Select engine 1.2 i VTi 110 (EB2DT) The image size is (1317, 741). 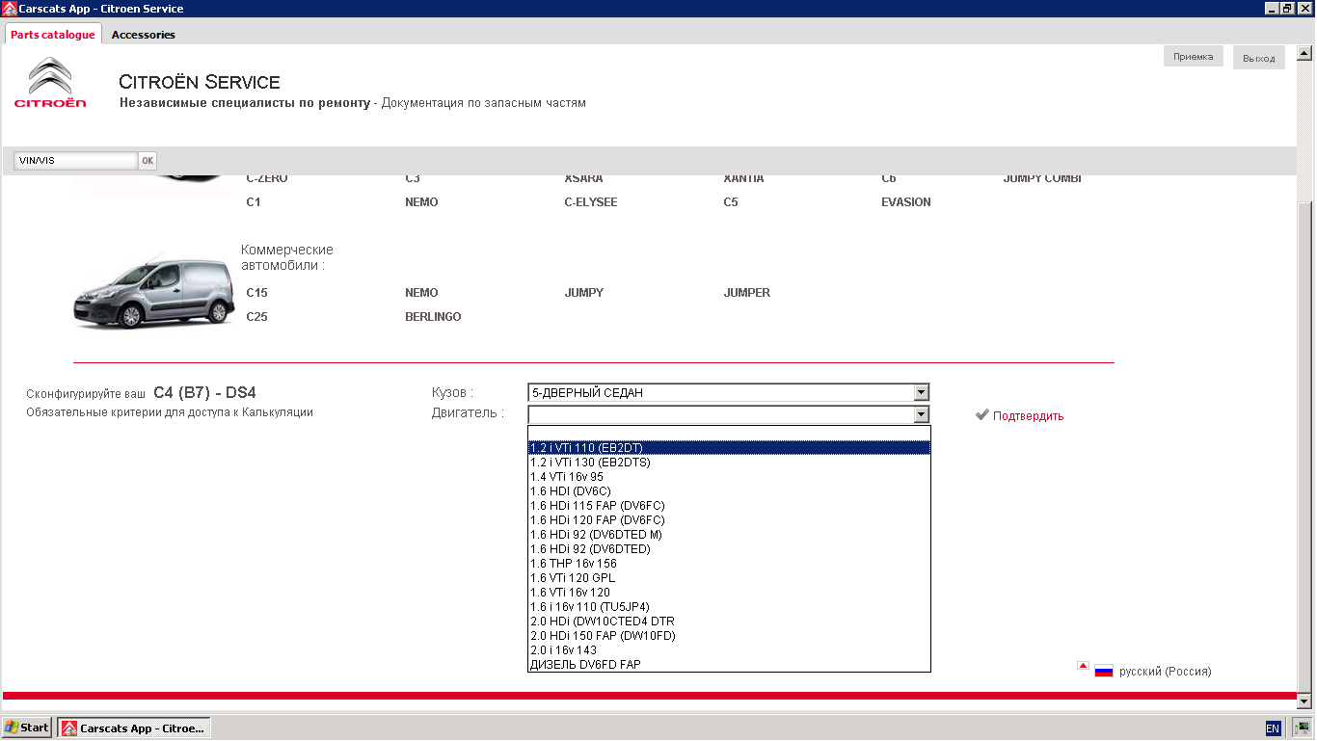coord(729,448)
